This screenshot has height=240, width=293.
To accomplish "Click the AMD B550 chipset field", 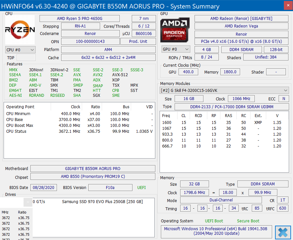I will click(x=93, y=177).
